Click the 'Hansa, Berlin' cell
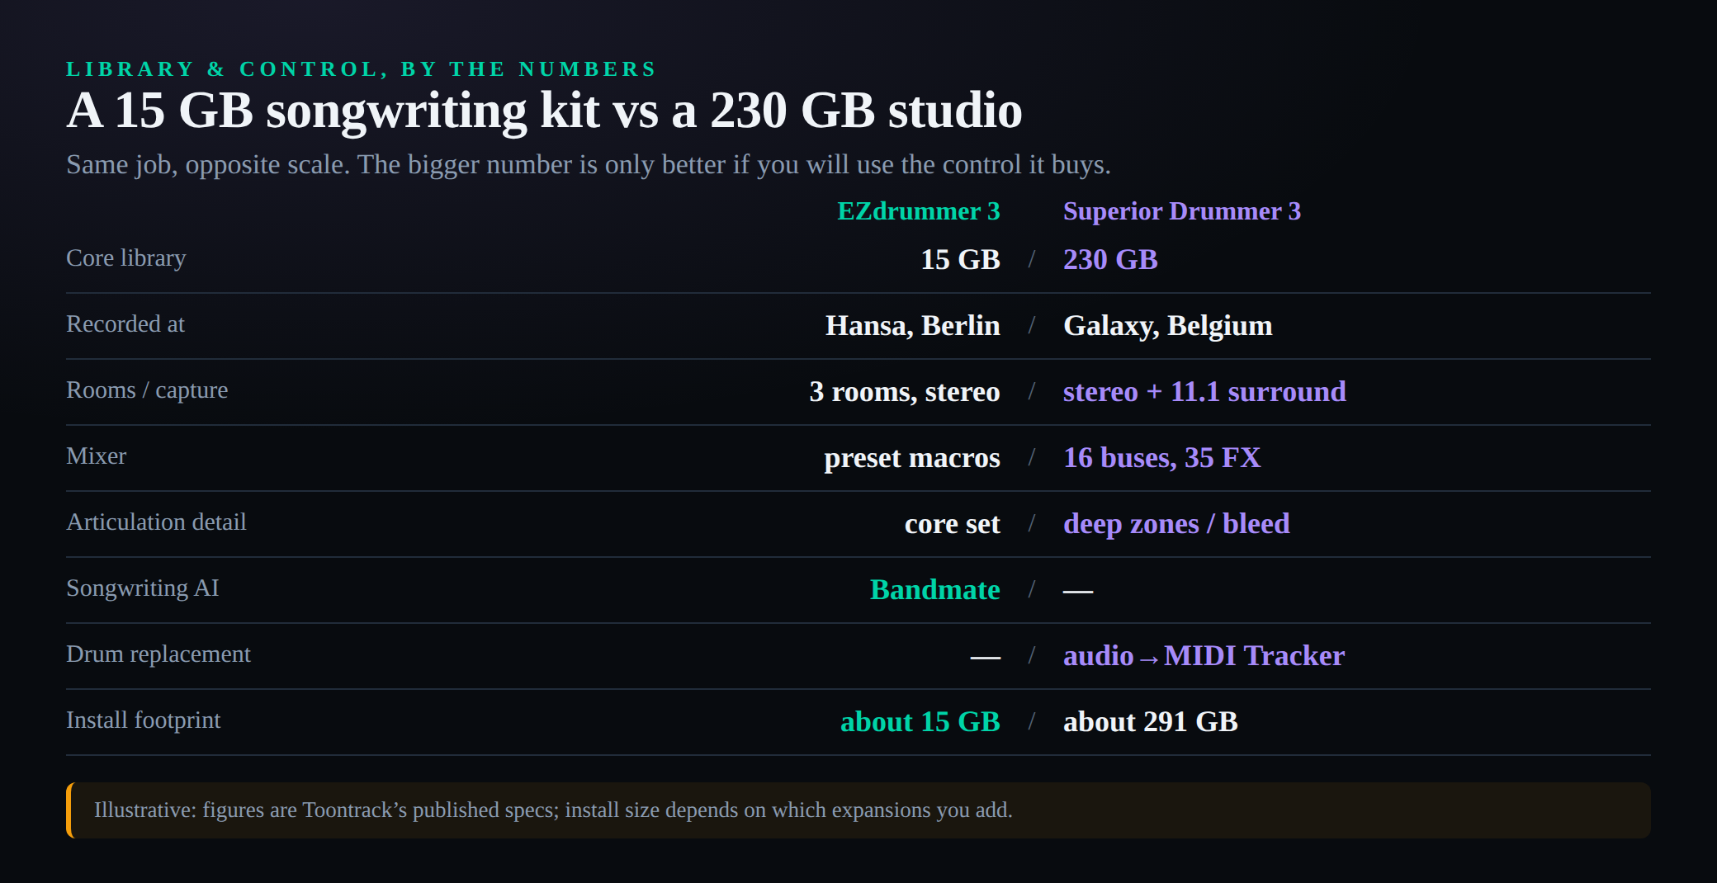This screenshot has height=883, width=1717. (913, 325)
